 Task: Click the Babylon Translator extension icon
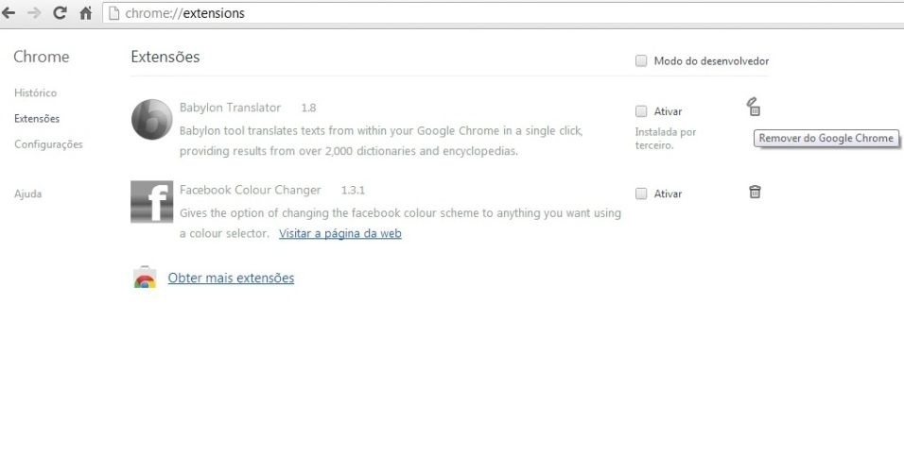(x=151, y=120)
